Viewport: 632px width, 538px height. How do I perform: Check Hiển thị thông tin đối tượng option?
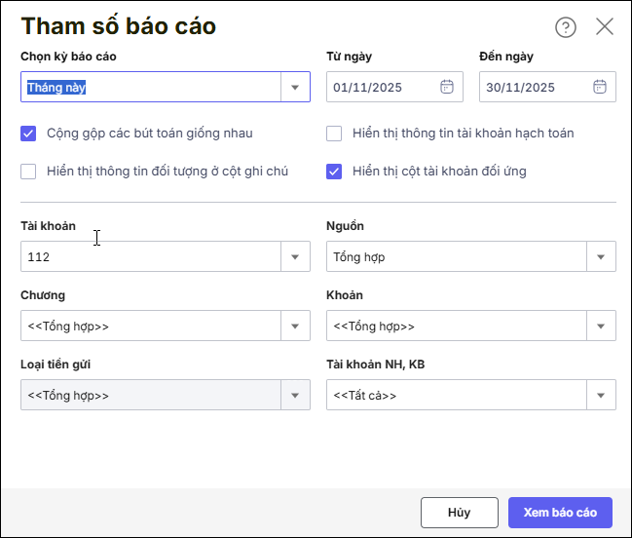pyautogui.click(x=28, y=172)
